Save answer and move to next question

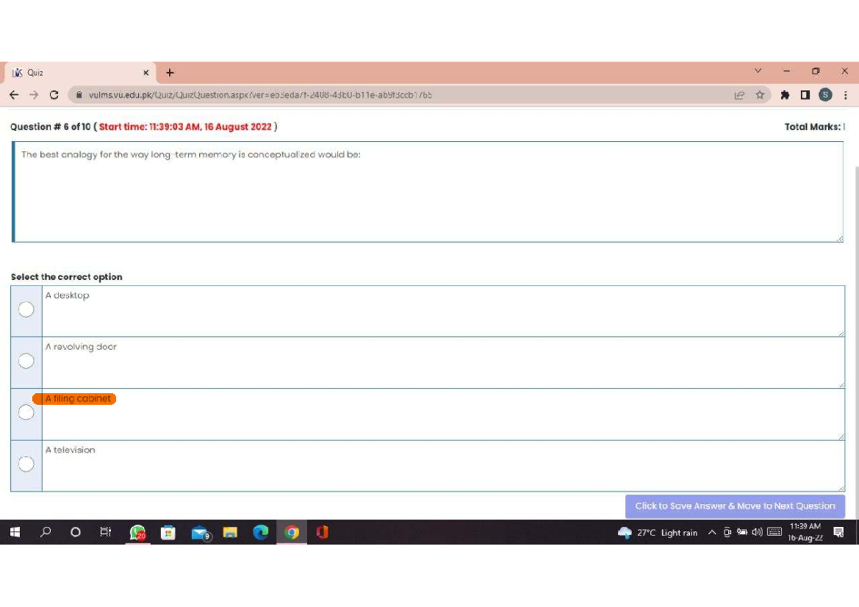click(x=735, y=506)
